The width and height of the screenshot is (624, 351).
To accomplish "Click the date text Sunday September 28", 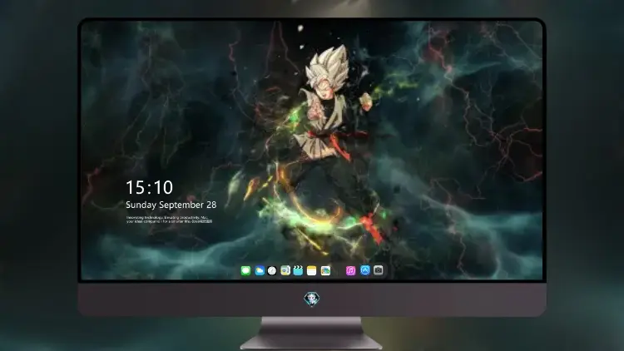I will click(x=171, y=205).
